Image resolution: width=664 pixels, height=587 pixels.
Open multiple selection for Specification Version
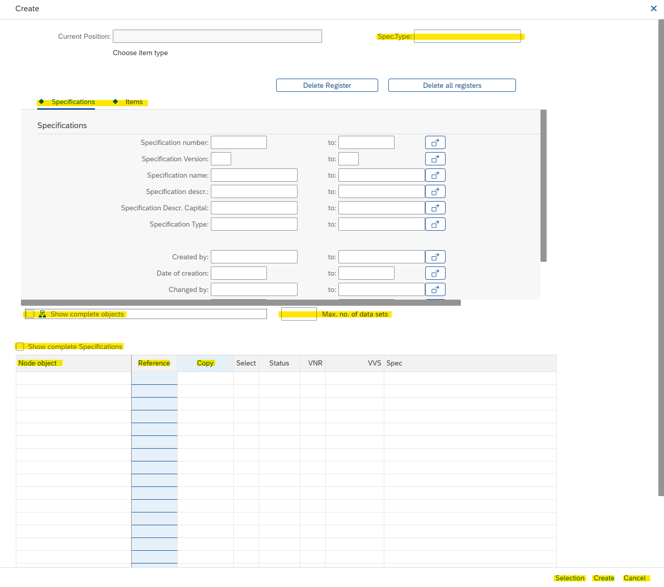point(435,159)
